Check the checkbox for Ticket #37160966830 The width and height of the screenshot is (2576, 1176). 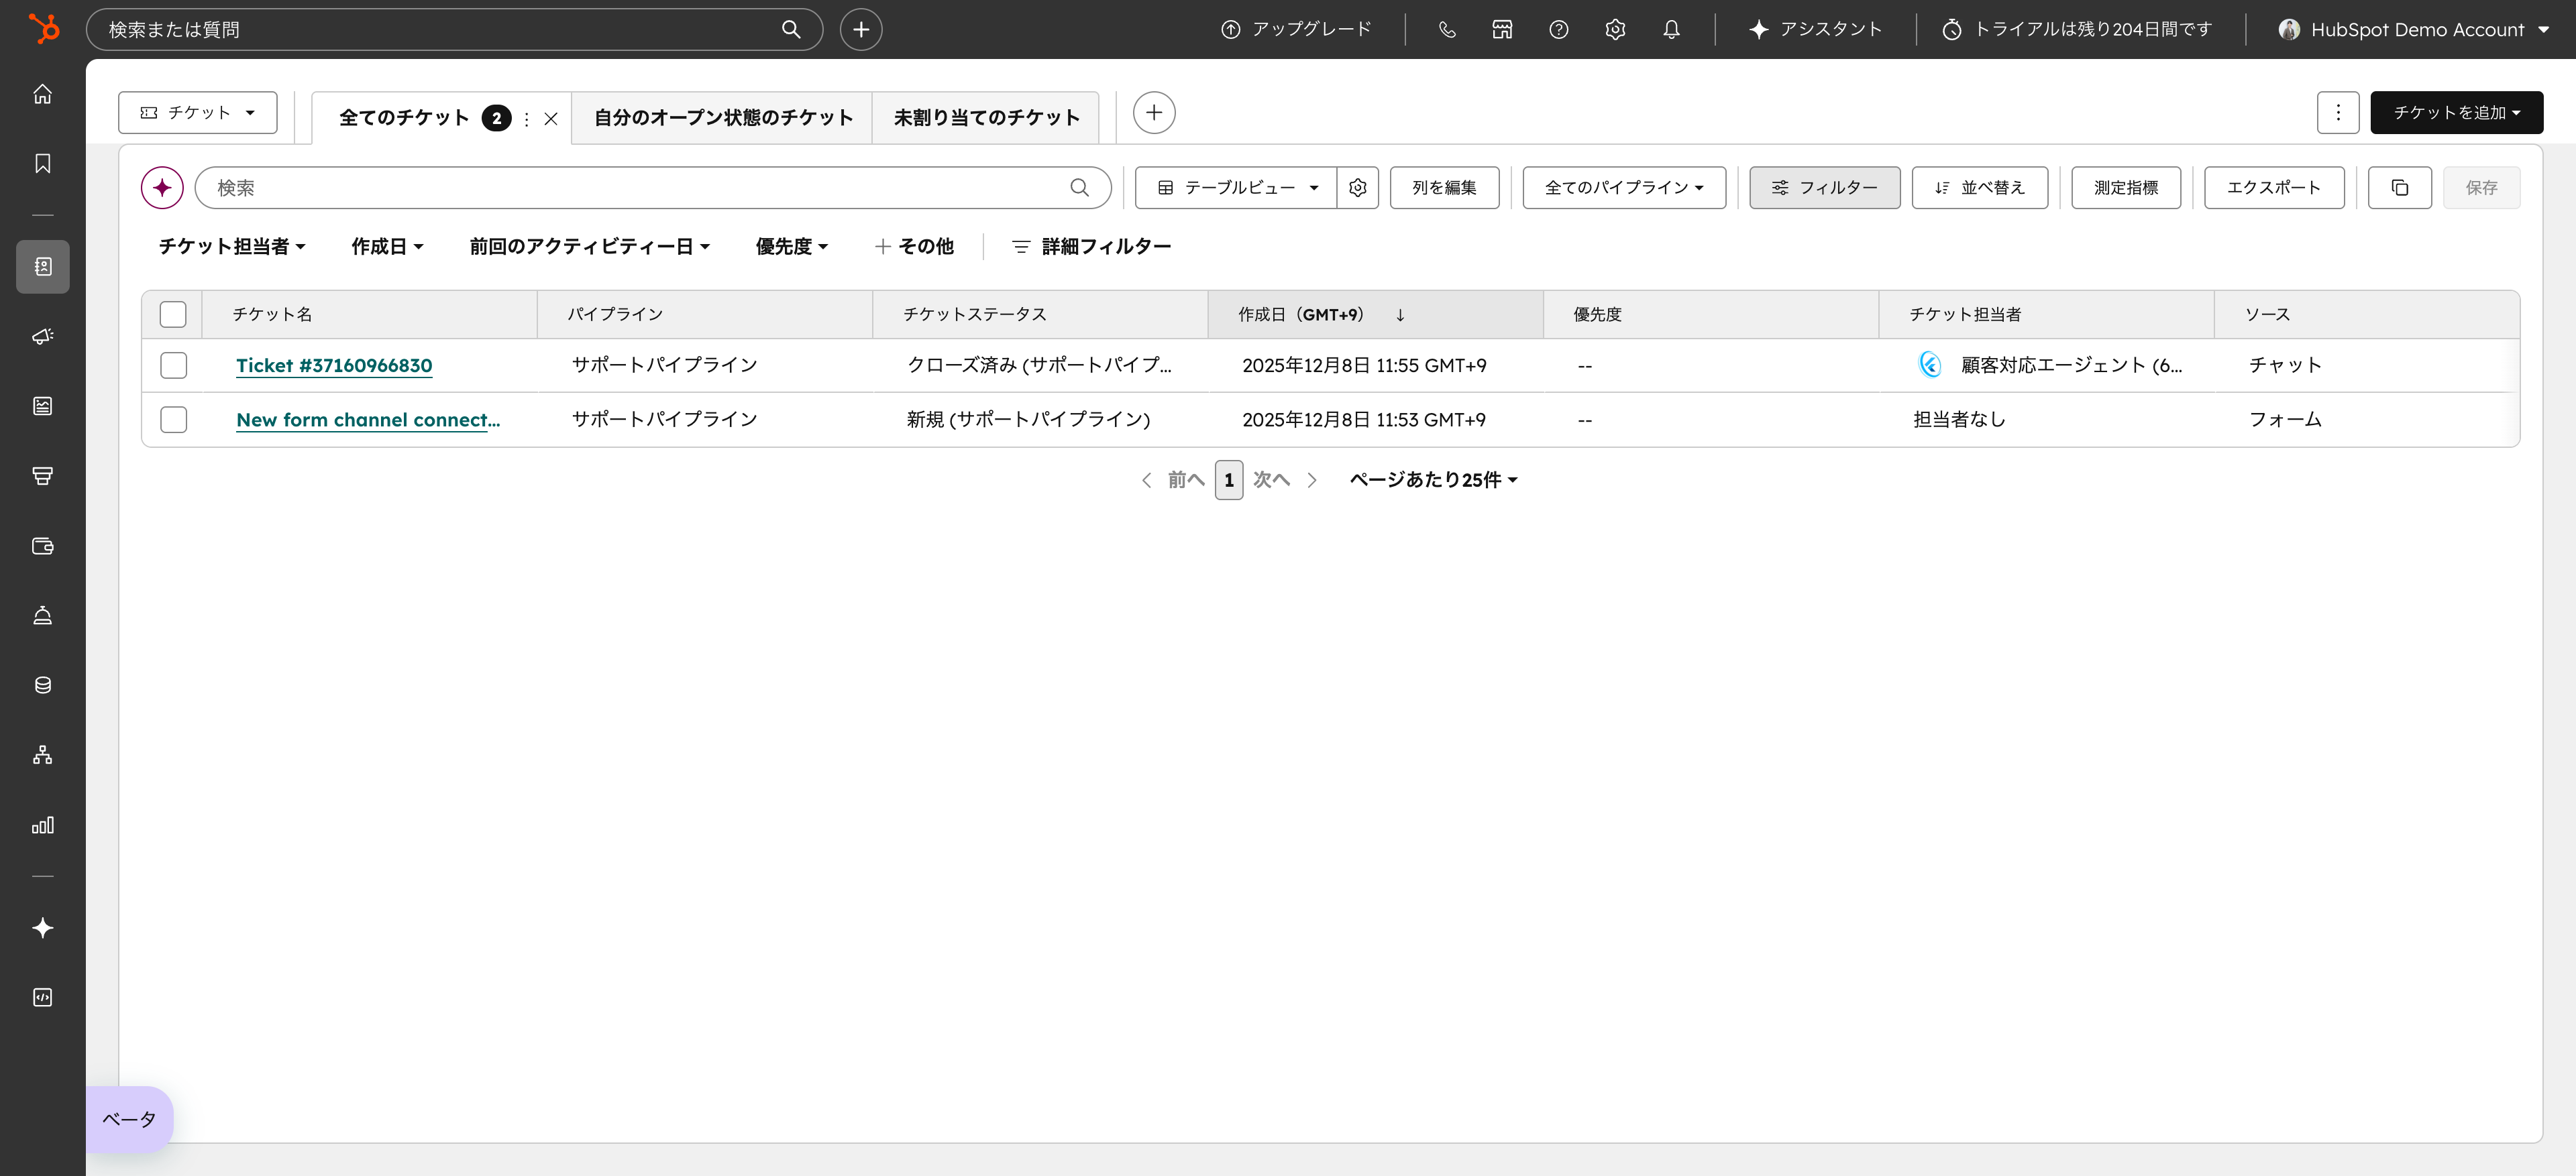click(x=173, y=365)
